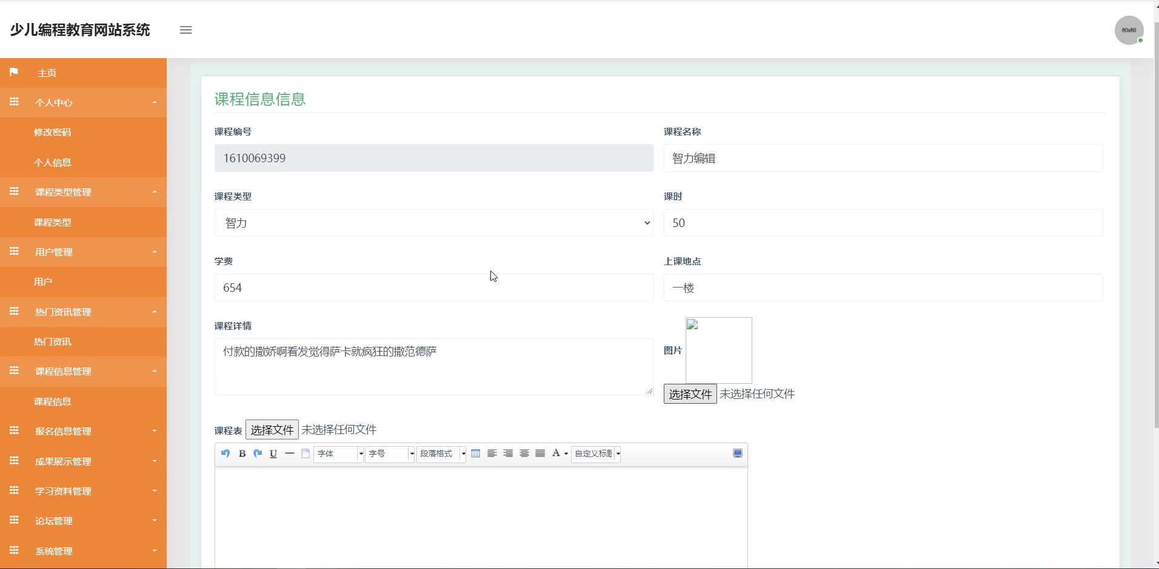Collapse the 用户管理 menu arrow

(155, 252)
